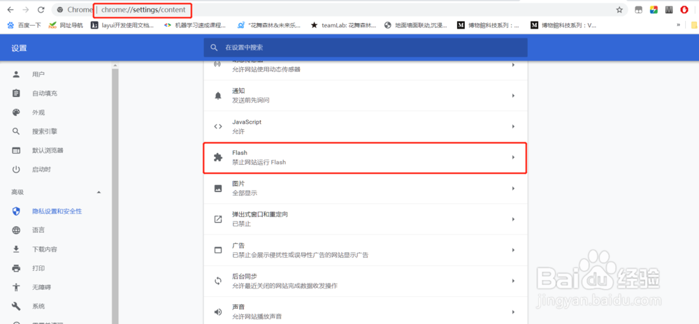Click the puzzle piece Flash icon
This screenshot has width=699, height=324.
(218, 158)
